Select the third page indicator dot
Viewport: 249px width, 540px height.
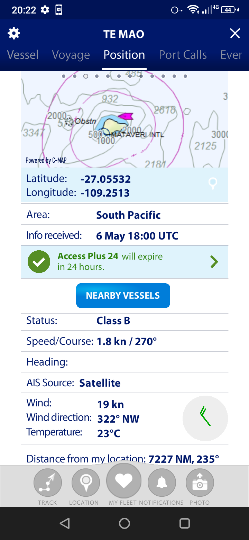(x=86, y=76)
